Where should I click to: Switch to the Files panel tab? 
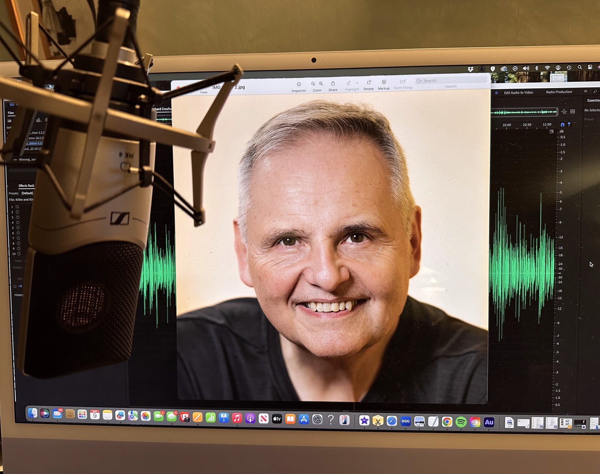pyautogui.click(x=11, y=113)
